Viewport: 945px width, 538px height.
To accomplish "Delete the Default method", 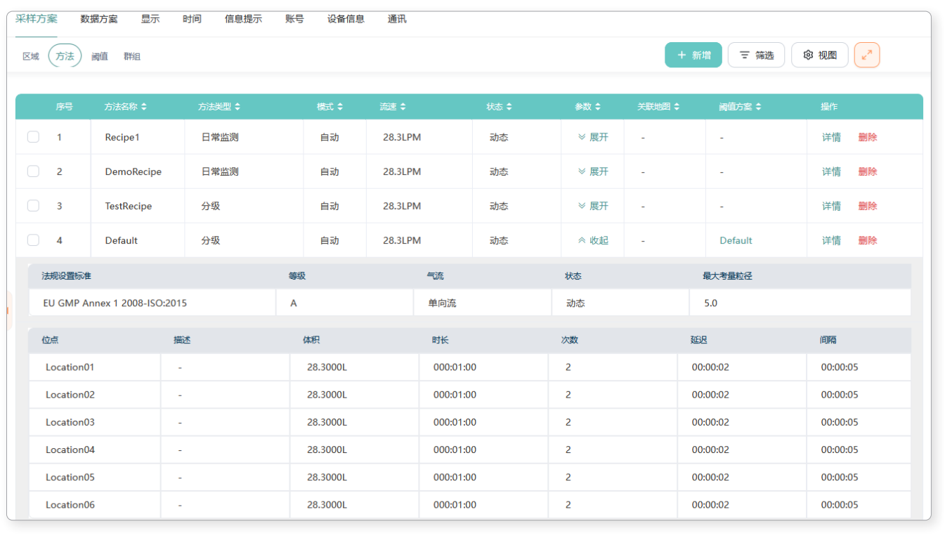I will coord(868,241).
